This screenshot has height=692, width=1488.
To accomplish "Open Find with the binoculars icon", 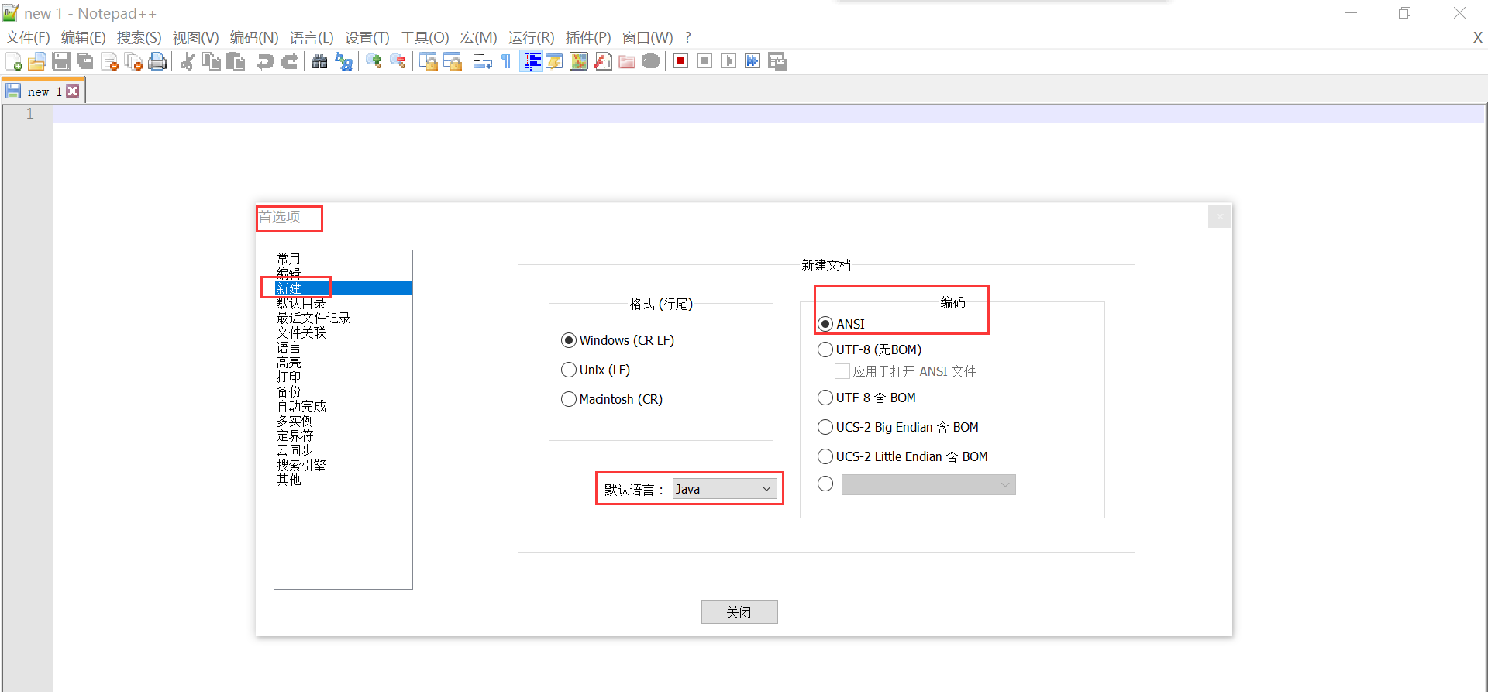I will point(319,61).
